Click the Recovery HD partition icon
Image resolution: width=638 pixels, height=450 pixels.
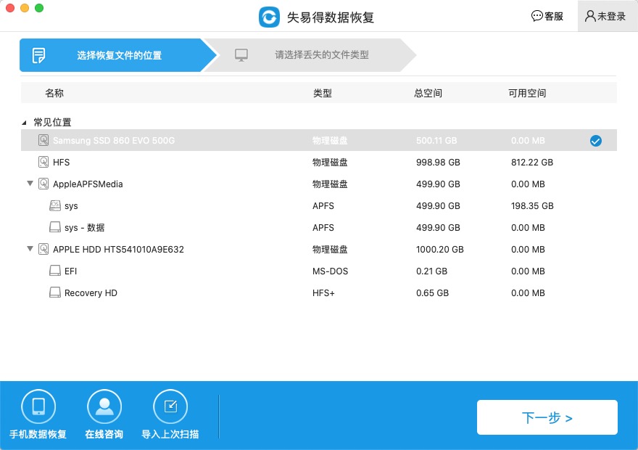(55, 292)
